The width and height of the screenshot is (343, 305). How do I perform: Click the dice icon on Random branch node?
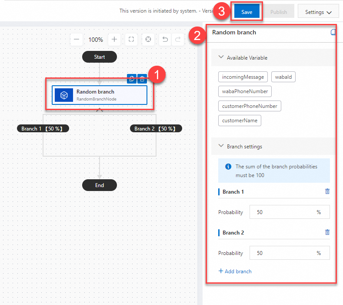coord(64,95)
